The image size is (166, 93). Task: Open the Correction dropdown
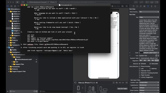(149, 88)
